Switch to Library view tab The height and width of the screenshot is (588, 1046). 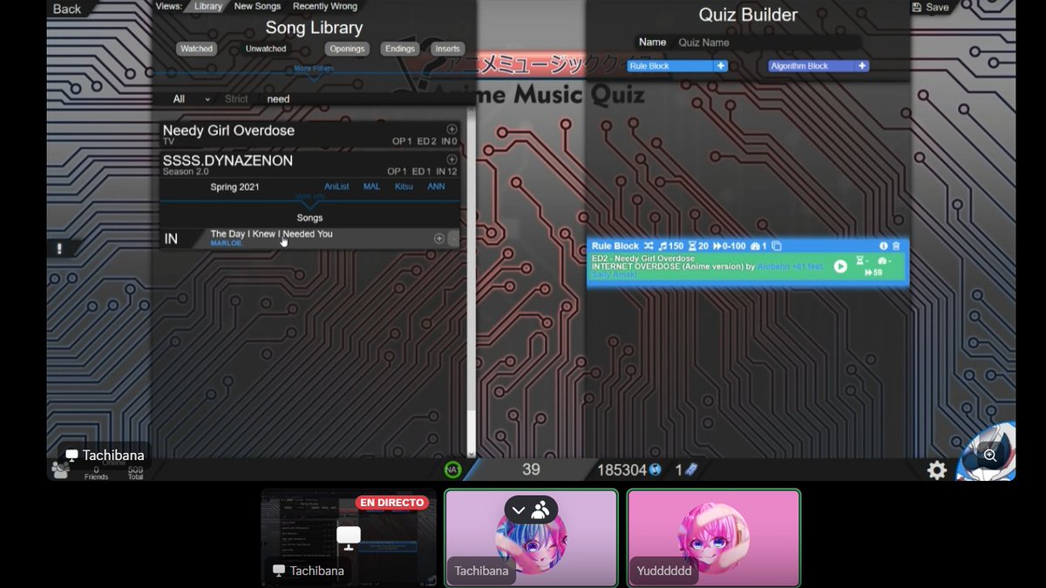[x=207, y=6]
